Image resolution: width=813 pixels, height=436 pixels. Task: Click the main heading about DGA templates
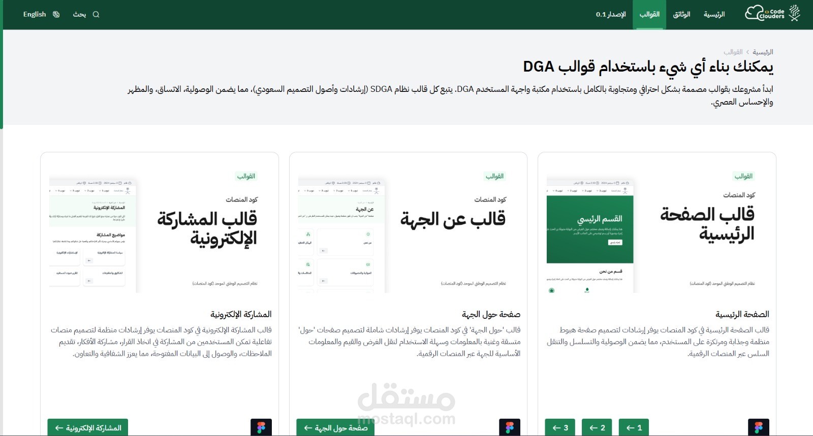coord(648,67)
